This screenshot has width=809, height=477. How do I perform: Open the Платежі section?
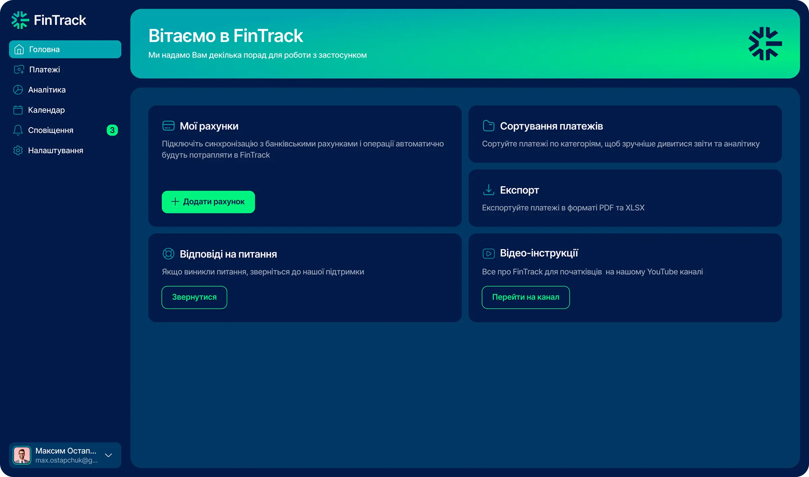(x=65, y=70)
